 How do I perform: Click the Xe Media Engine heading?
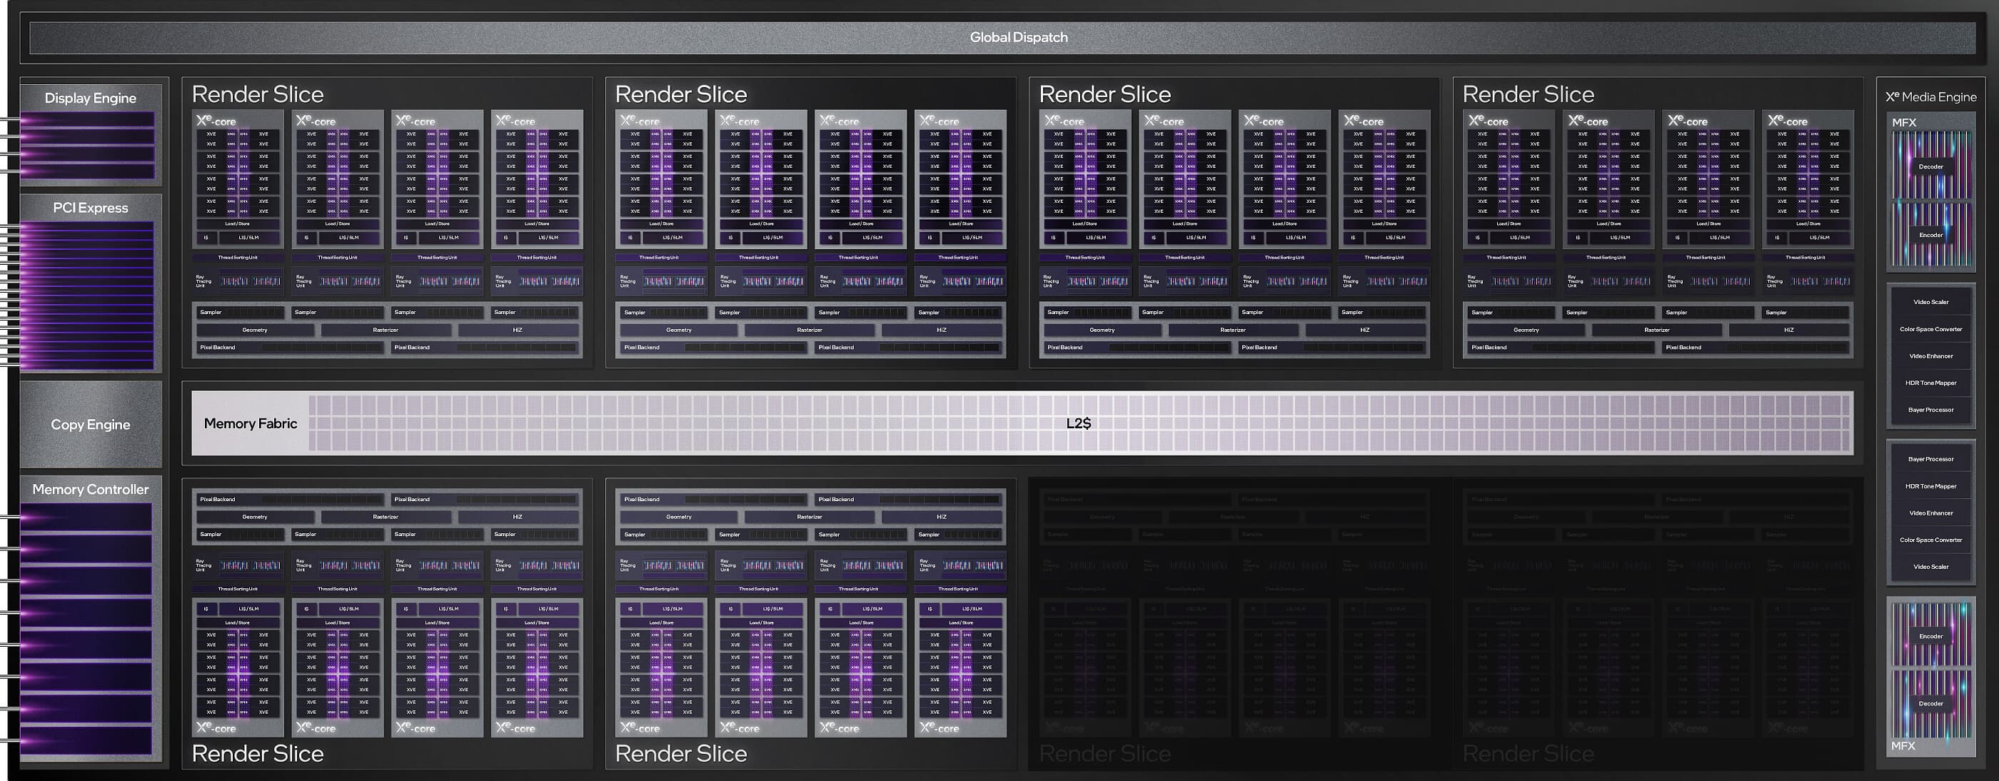[1930, 97]
